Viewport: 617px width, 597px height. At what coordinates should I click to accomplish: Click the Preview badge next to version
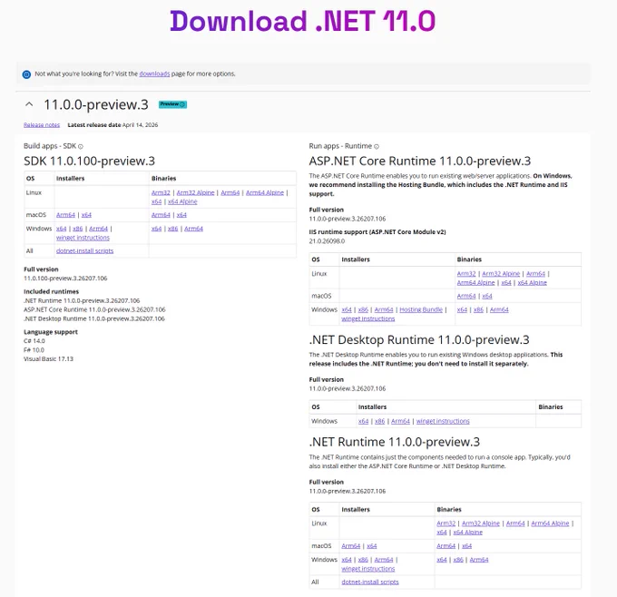point(172,104)
